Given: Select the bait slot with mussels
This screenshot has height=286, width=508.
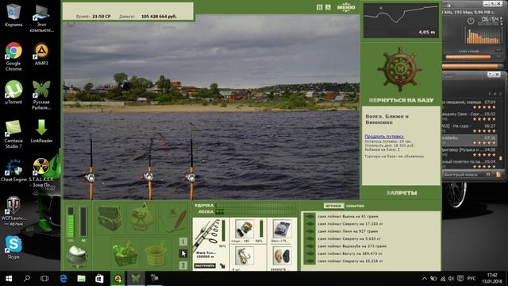Looking at the screenshot, I should (x=282, y=256).
